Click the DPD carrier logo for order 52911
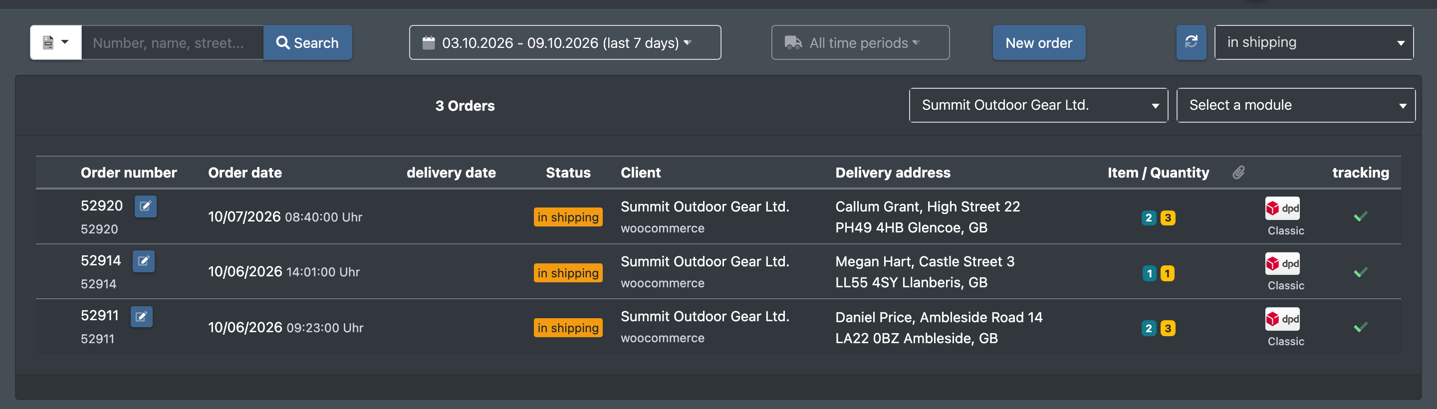 tap(1282, 319)
